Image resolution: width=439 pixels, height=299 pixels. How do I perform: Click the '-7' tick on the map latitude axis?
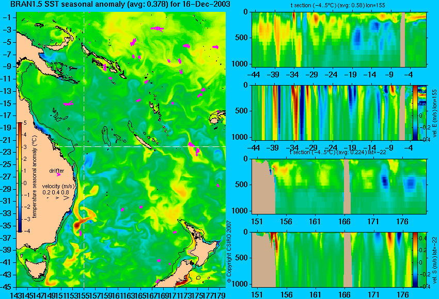pos(7,54)
